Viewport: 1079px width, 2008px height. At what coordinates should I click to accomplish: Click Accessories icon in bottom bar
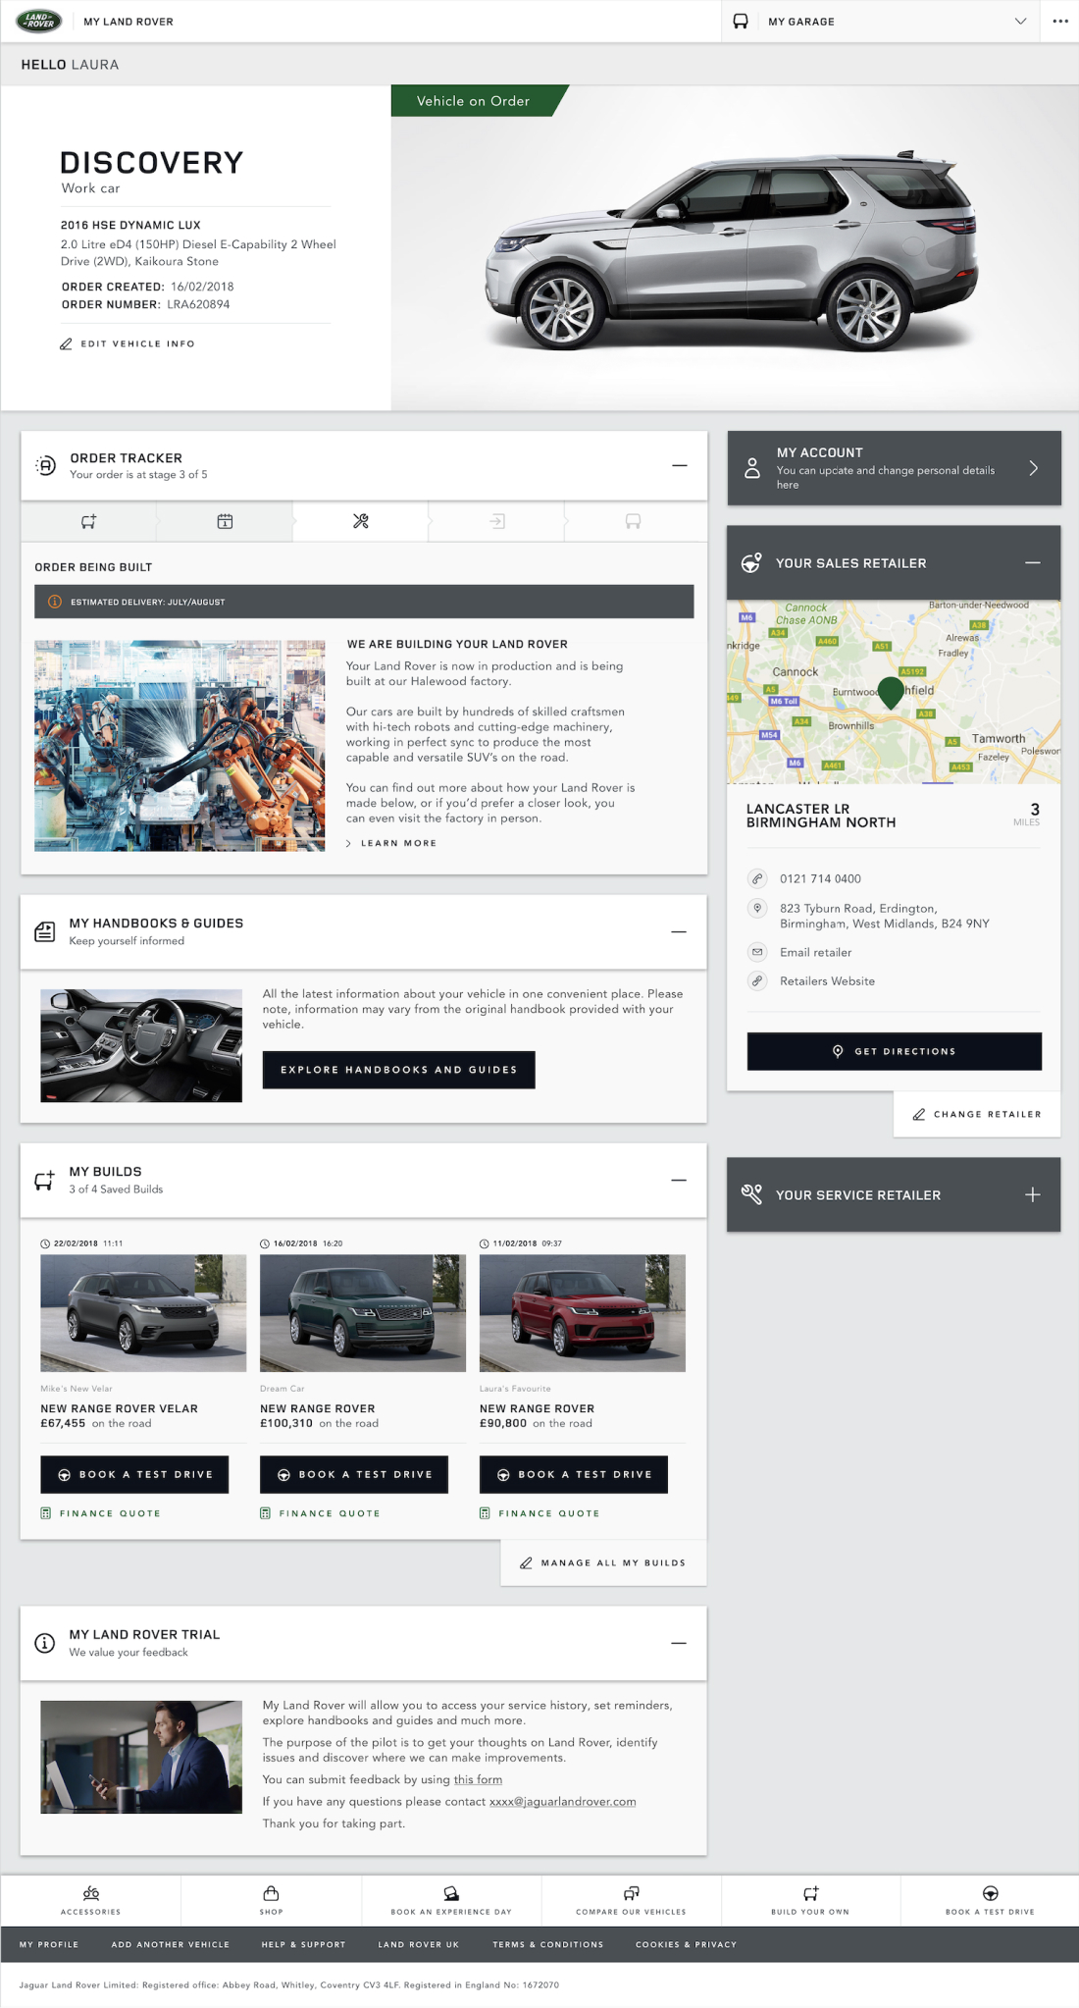(x=90, y=1893)
